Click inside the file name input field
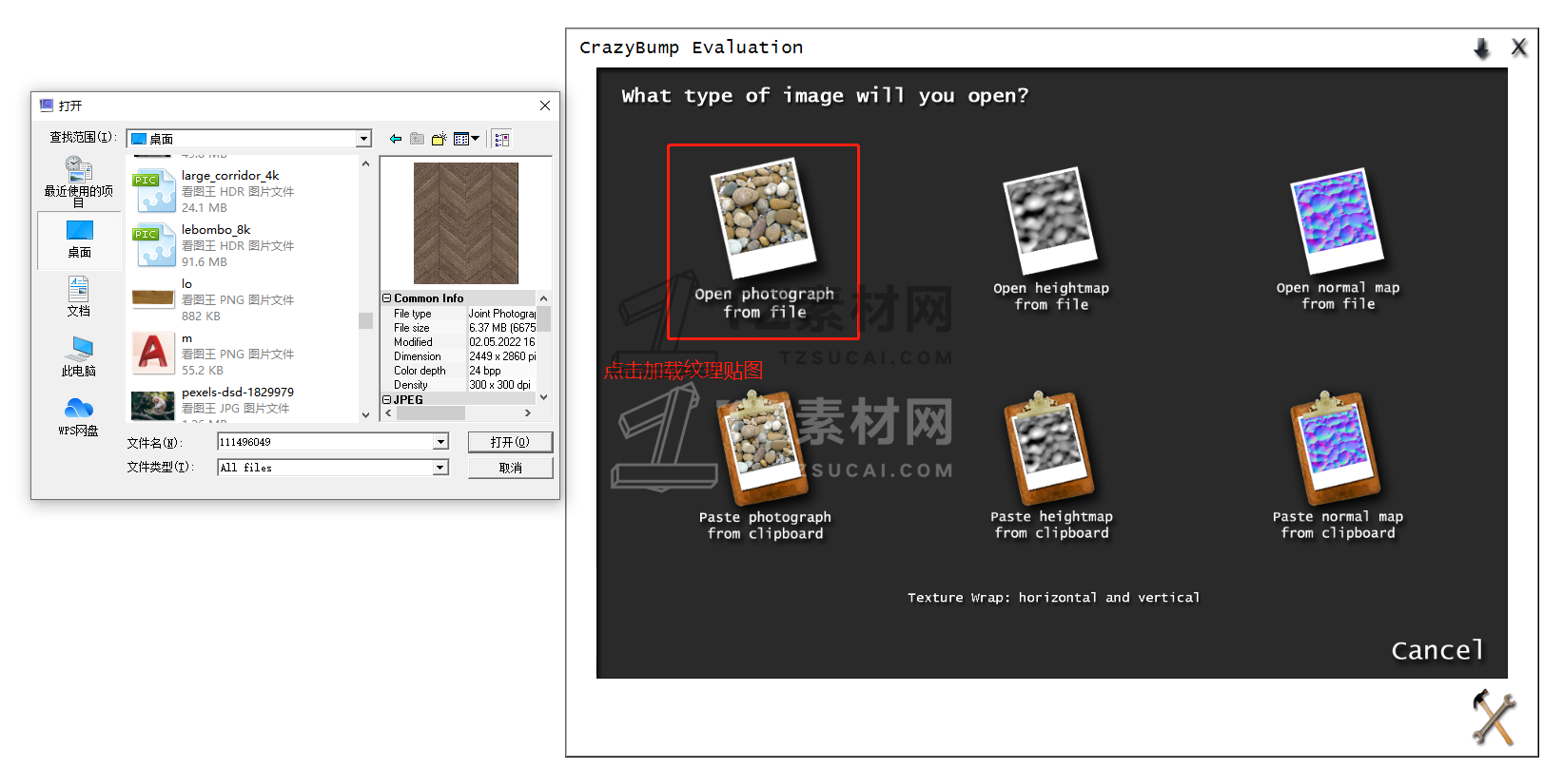 pyautogui.click(x=325, y=442)
